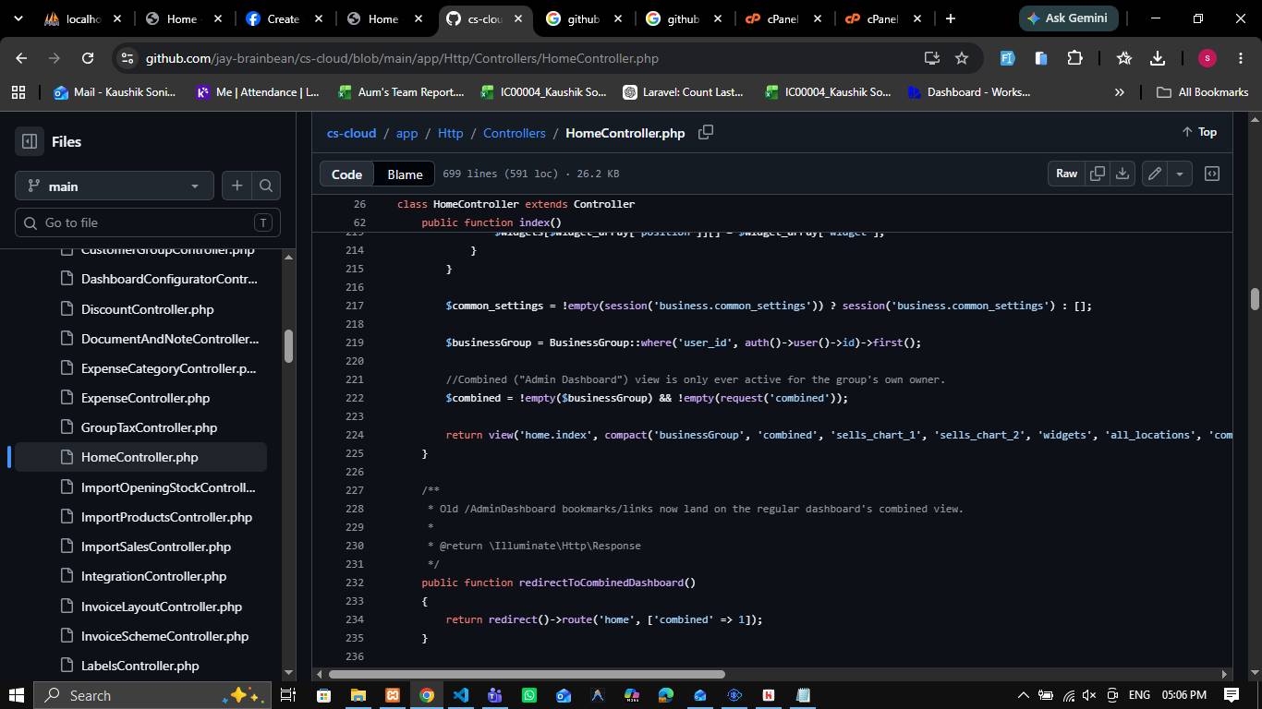Image resolution: width=1262 pixels, height=709 pixels.
Task: Edit this file pencil icon
Action: 1155,174
